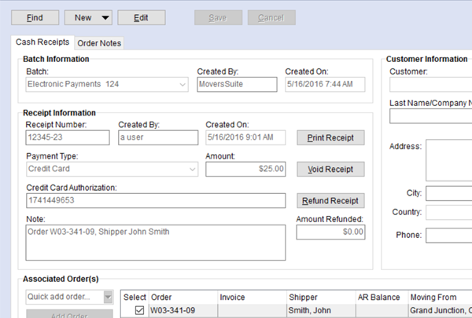Open the Quick add order combo box
Image resolution: width=472 pixels, height=318 pixels.
(x=108, y=297)
